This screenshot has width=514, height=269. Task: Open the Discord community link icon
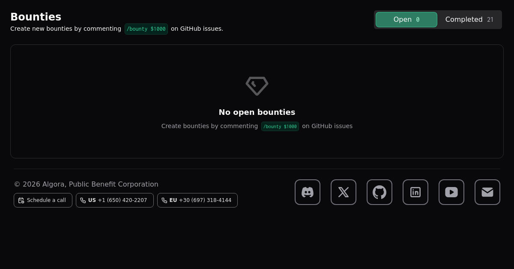point(308,192)
